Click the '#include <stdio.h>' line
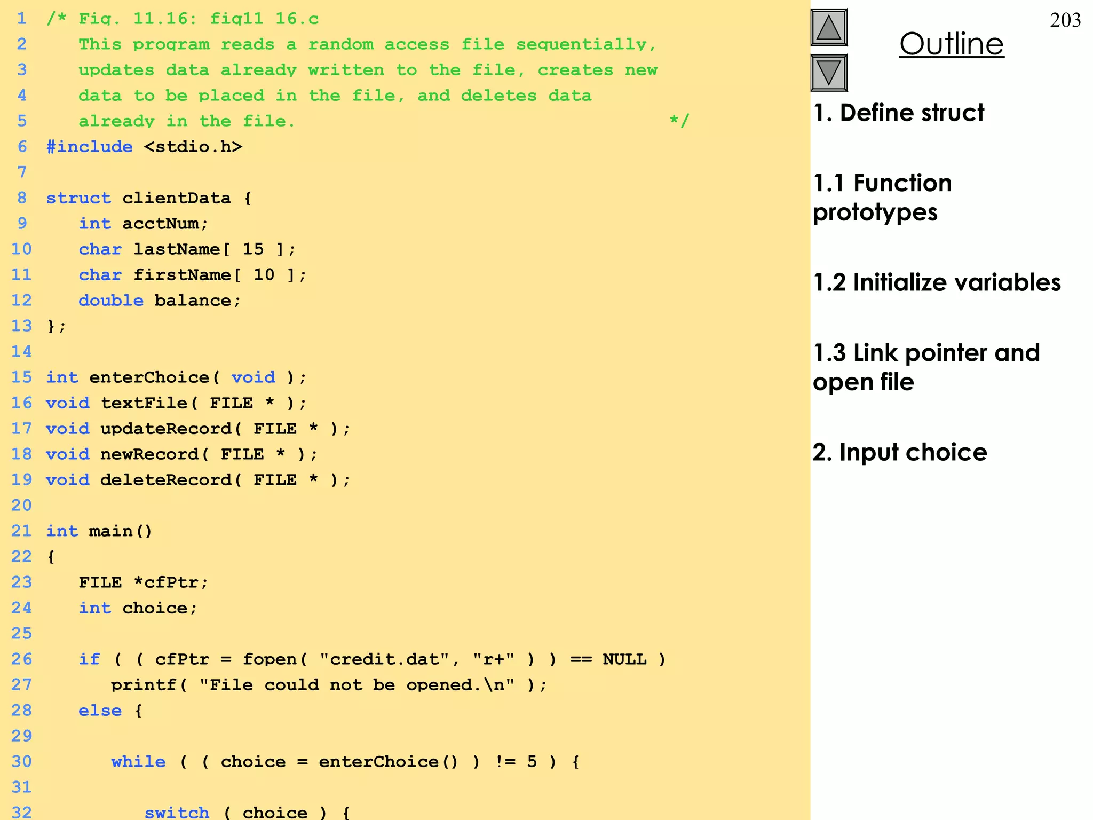The height and width of the screenshot is (820, 1093). [x=144, y=147]
